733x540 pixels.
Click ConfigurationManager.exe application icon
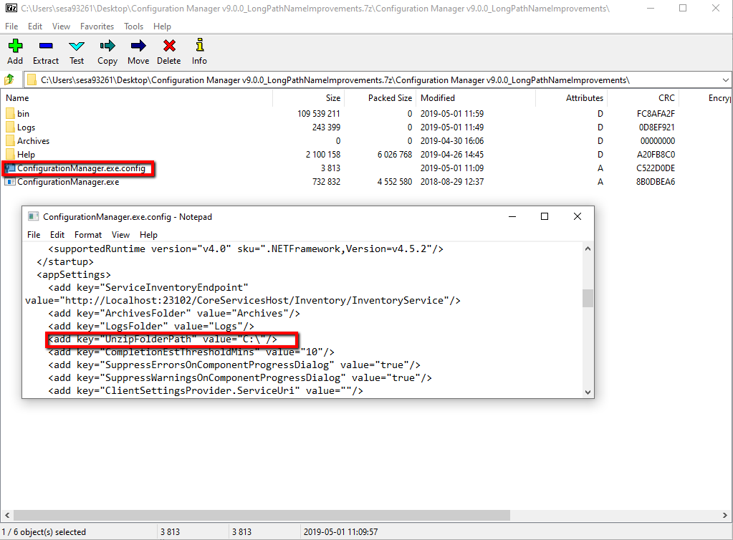point(10,182)
